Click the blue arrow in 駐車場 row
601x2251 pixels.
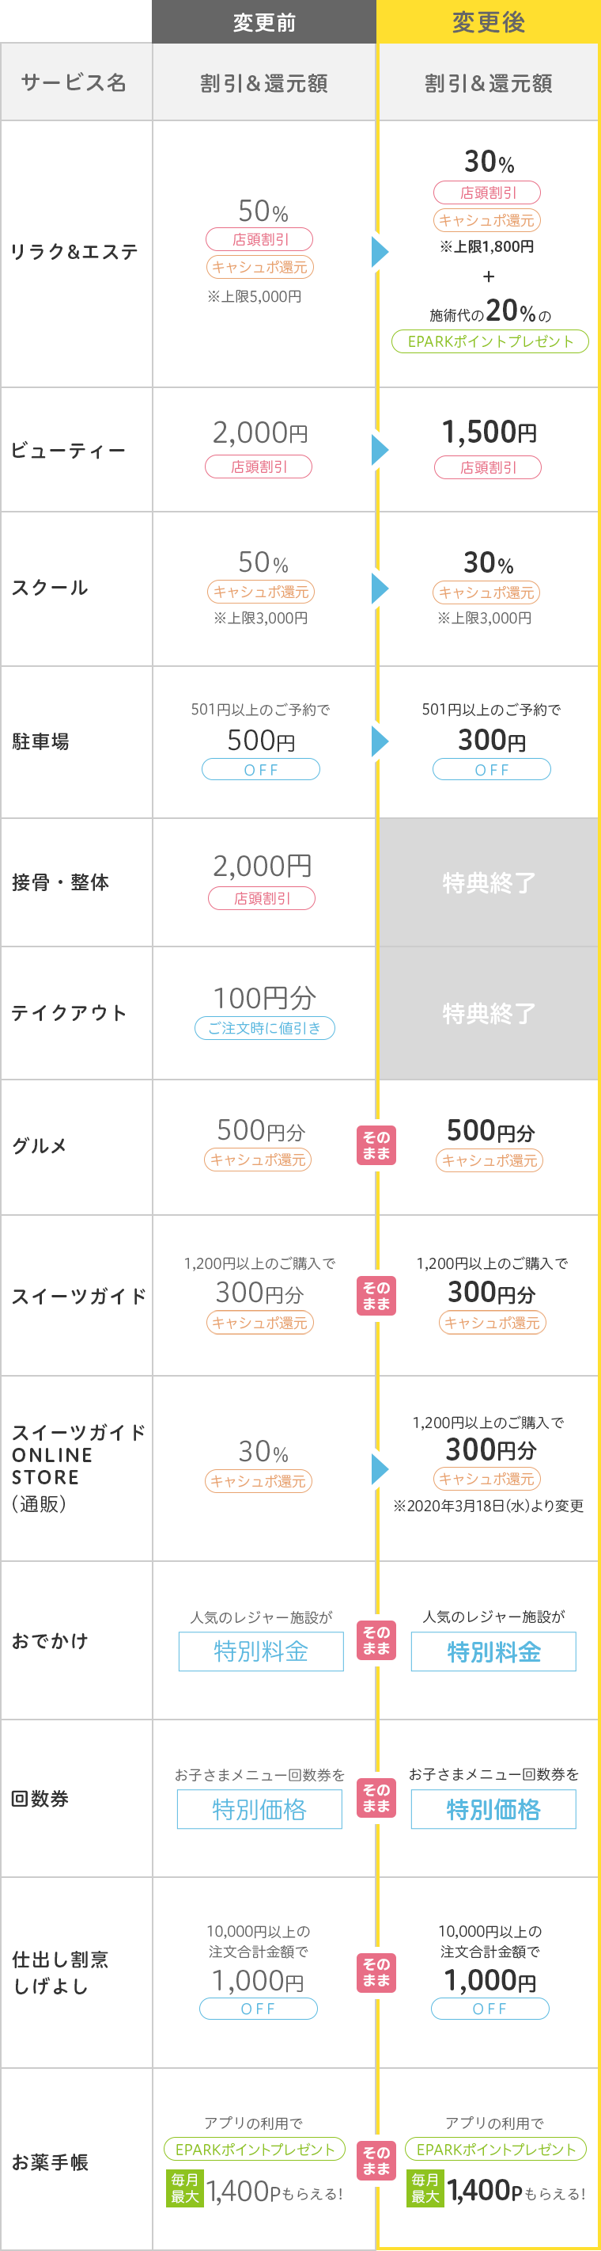(380, 741)
